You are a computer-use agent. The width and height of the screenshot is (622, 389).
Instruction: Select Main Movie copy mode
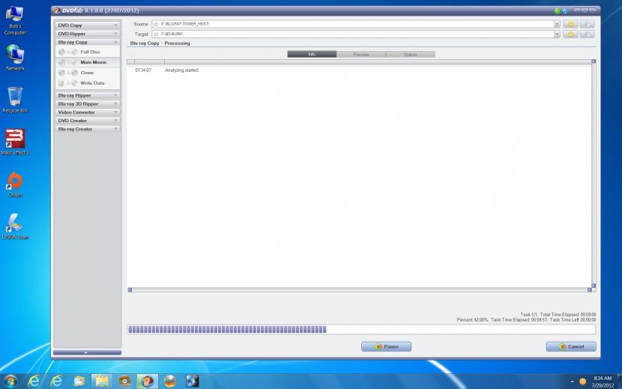[x=88, y=62]
